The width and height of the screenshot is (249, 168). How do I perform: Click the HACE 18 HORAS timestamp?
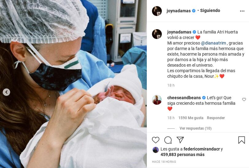[164, 162]
